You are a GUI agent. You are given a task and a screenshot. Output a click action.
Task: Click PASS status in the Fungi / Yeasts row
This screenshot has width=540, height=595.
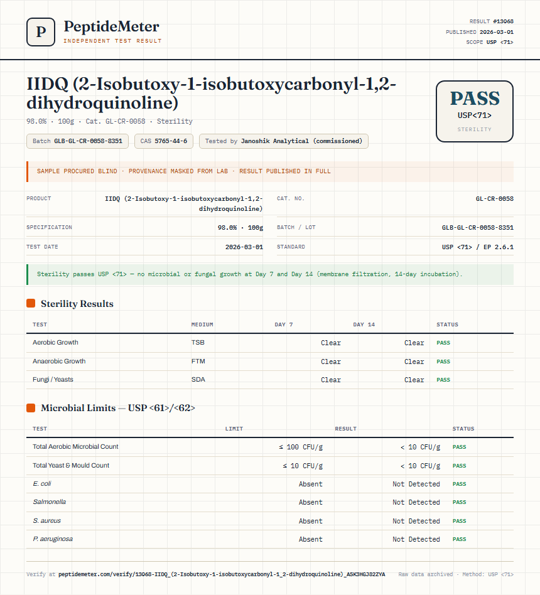tap(443, 380)
